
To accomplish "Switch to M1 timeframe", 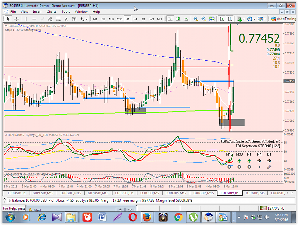I will point(95,19).
